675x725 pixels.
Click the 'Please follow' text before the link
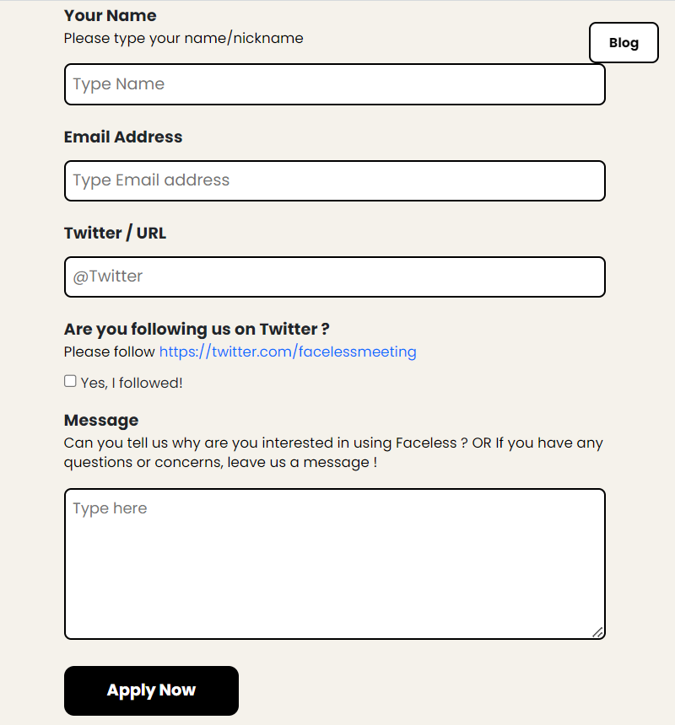109,352
